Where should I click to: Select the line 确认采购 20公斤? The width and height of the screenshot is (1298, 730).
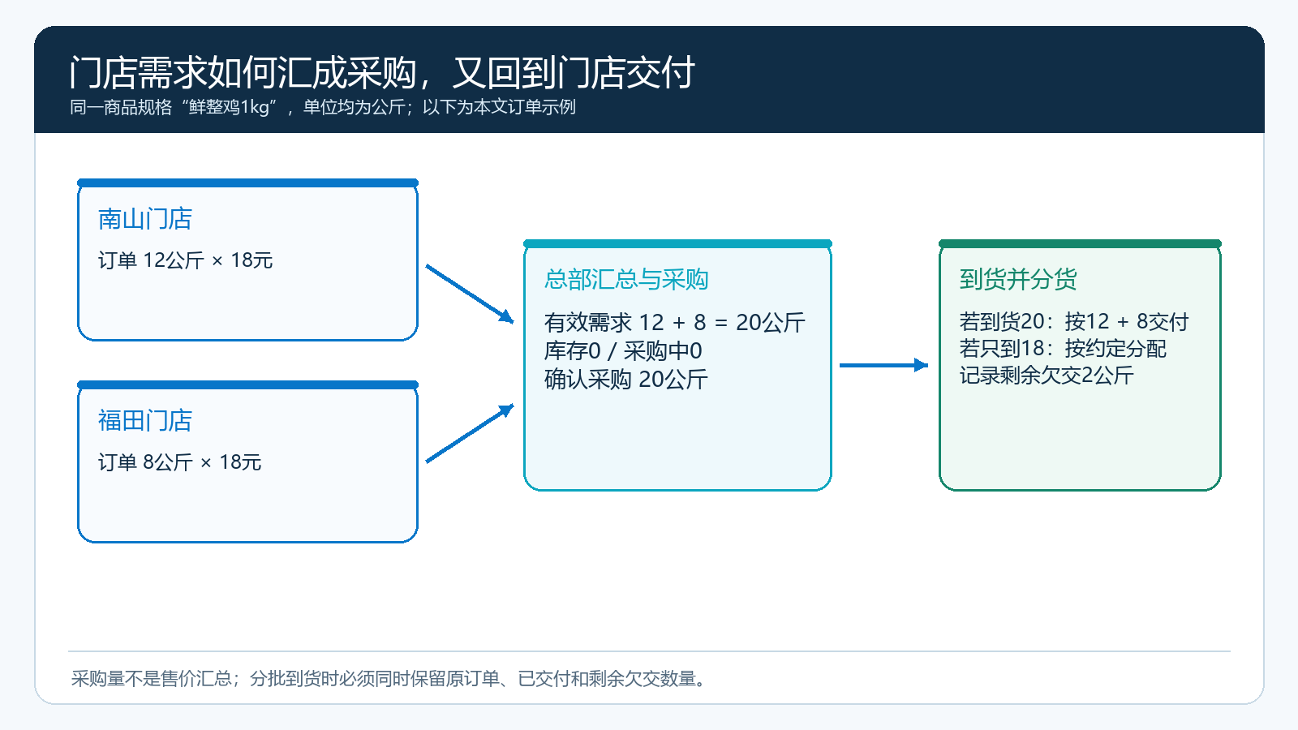tap(626, 380)
